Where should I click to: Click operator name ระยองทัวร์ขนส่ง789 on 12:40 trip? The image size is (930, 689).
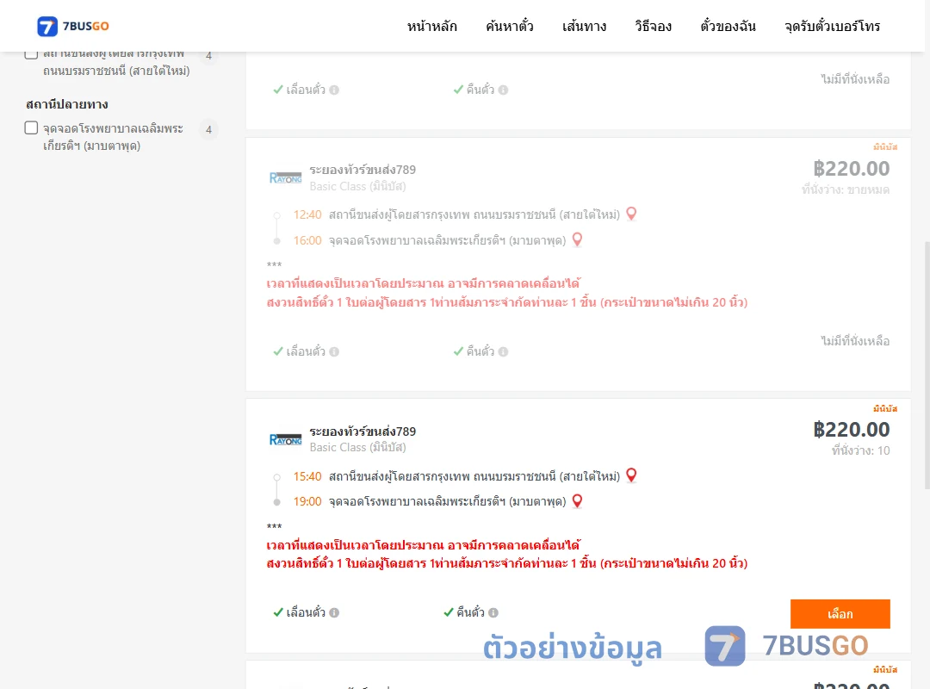tap(363, 170)
